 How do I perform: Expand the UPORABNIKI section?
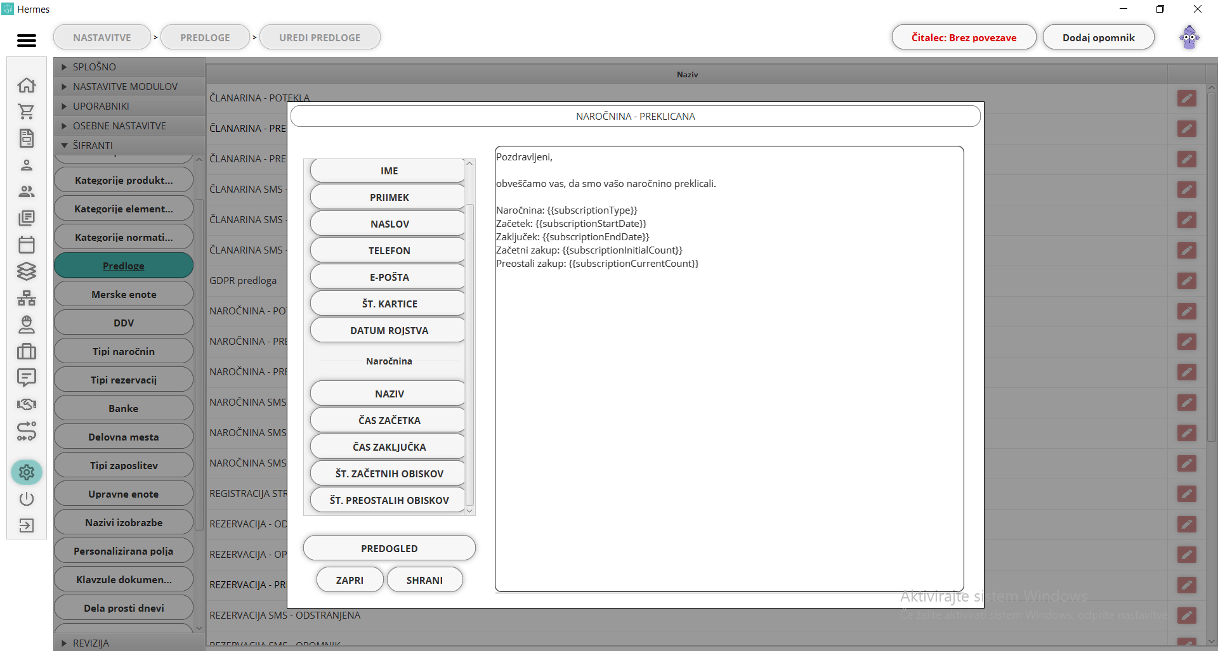(x=129, y=106)
